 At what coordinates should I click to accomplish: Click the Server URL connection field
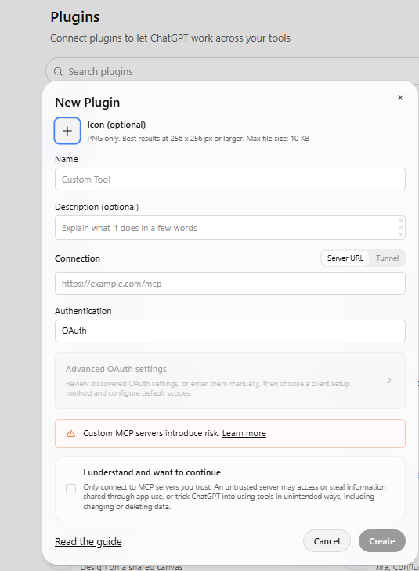(230, 284)
